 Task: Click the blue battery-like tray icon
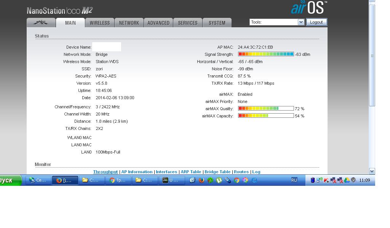tap(313, 180)
